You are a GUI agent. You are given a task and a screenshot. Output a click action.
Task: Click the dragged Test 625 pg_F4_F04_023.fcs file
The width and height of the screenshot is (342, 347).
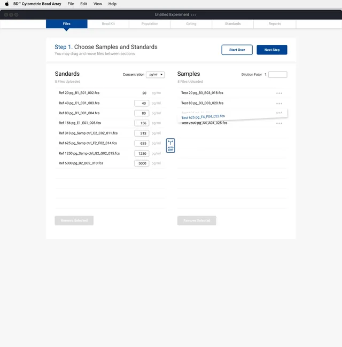click(x=203, y=117)
